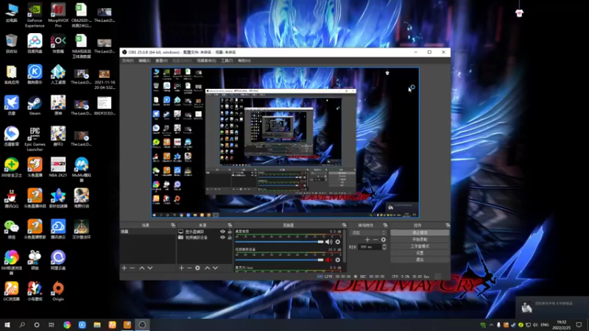Open the 淡出 transition type dropdown

coord(369,232)
